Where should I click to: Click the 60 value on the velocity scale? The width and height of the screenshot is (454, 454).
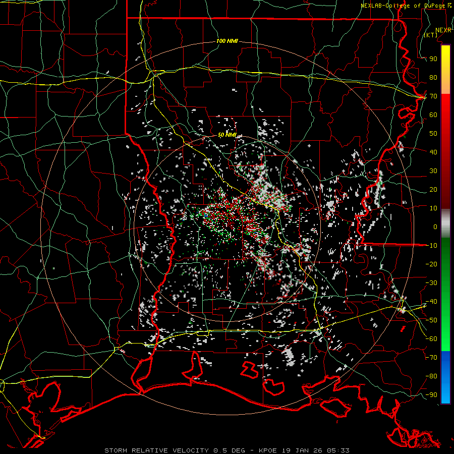point(433,115)
